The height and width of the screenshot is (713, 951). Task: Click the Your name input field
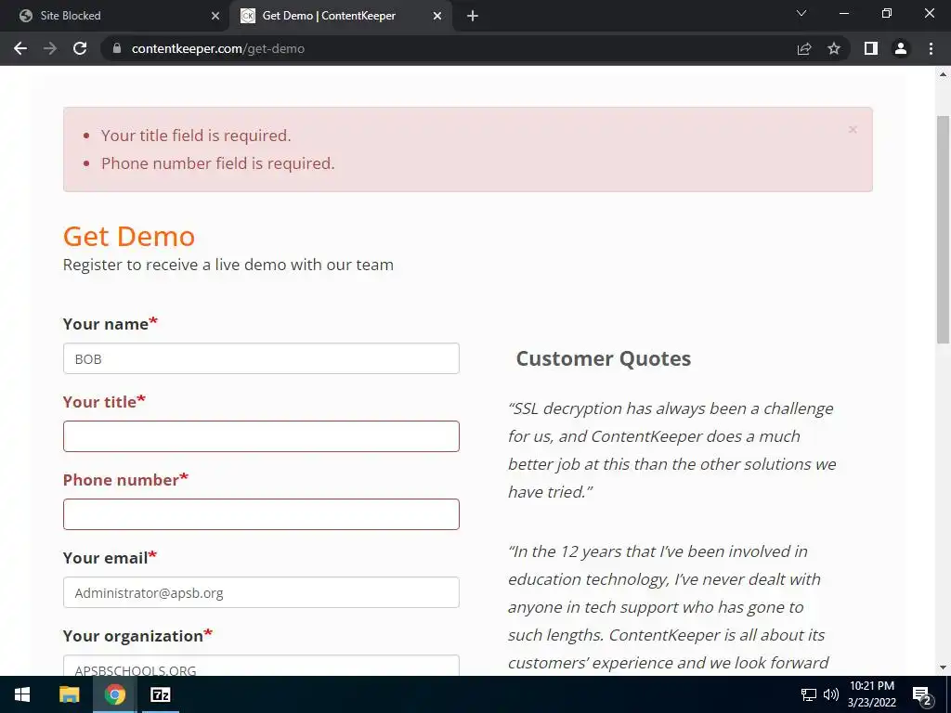pos(261,358)
